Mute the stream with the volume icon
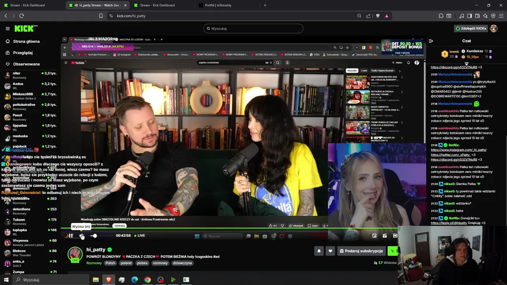This screenshot has width=507, height=285. (82, 236)
